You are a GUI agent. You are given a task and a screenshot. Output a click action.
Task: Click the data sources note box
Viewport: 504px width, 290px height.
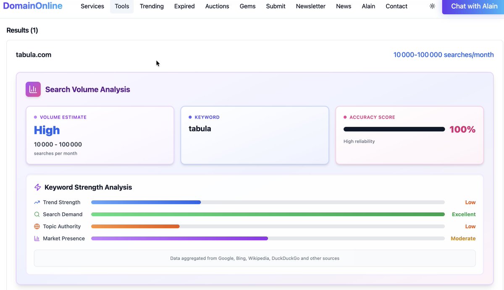pyautogui.click(x=255, y=259)
